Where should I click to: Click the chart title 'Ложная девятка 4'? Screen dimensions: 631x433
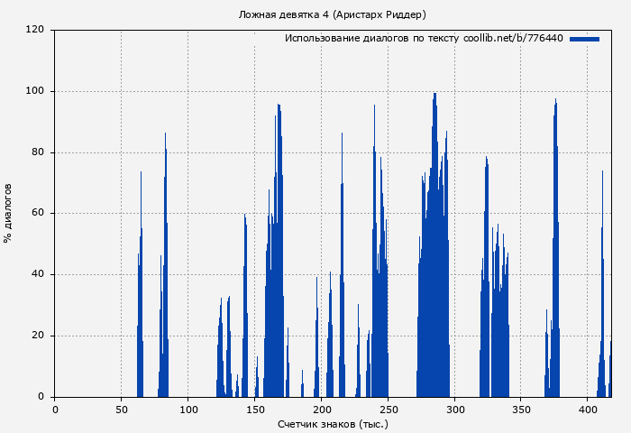click(x=332, y=14)
